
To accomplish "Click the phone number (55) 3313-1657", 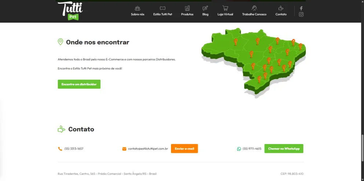I will (74, 149).
